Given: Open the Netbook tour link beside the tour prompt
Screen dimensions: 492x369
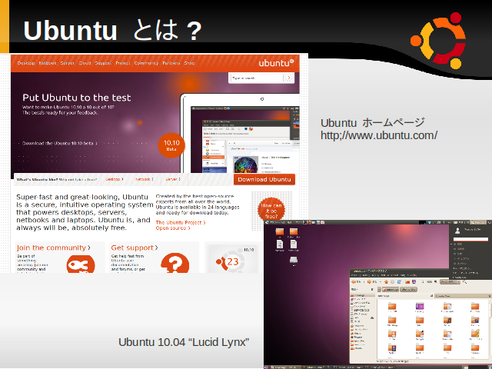Looking at the screenshot, I should tap(144, 179).
